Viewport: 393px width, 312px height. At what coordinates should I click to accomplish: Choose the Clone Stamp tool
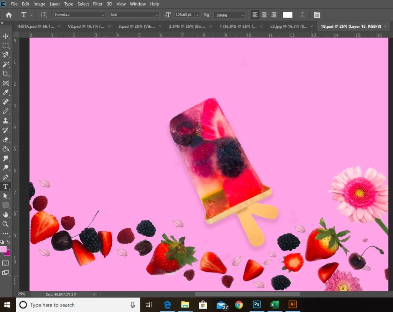[6, 121]
